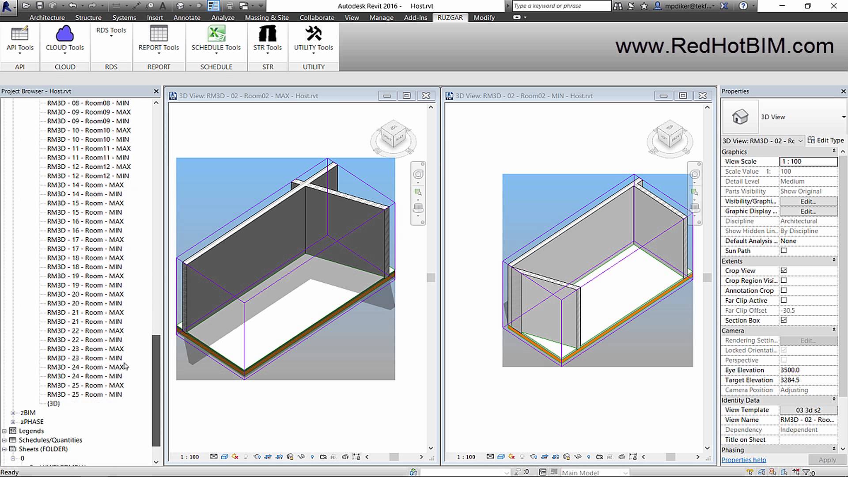
Task: Click the Steering Wheel icon in MAX view navigation bar
Action: point(418,174)
